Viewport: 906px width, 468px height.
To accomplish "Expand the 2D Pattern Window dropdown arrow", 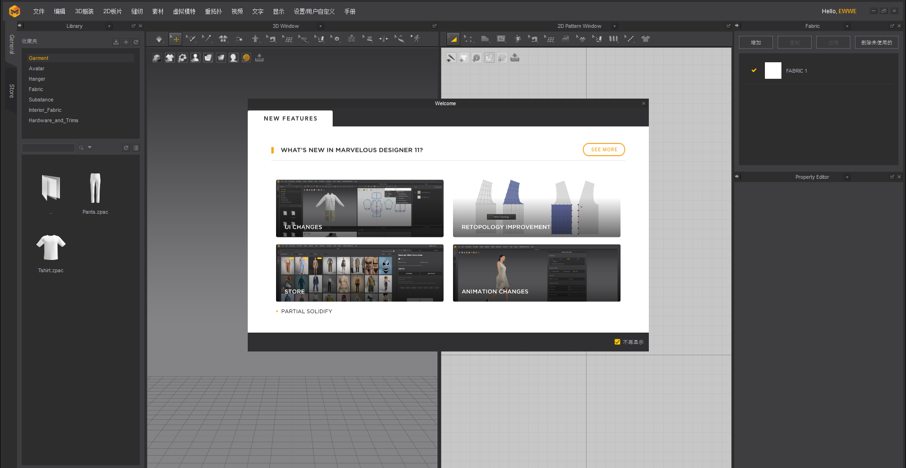I will (x=614, y=26).
